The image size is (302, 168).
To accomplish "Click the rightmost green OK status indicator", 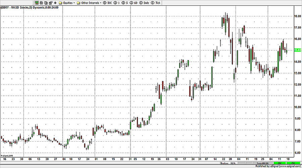I will click(x=294, y=163).
